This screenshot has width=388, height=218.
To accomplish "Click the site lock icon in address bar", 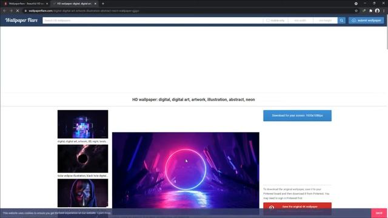I will (x=25, y=11).
